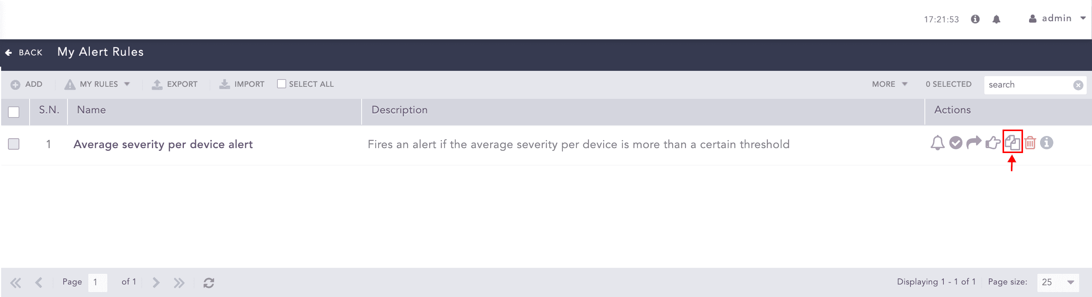This screenshot has height=297, width=1092.
Task: Click into the search field
Action: 1028,85
